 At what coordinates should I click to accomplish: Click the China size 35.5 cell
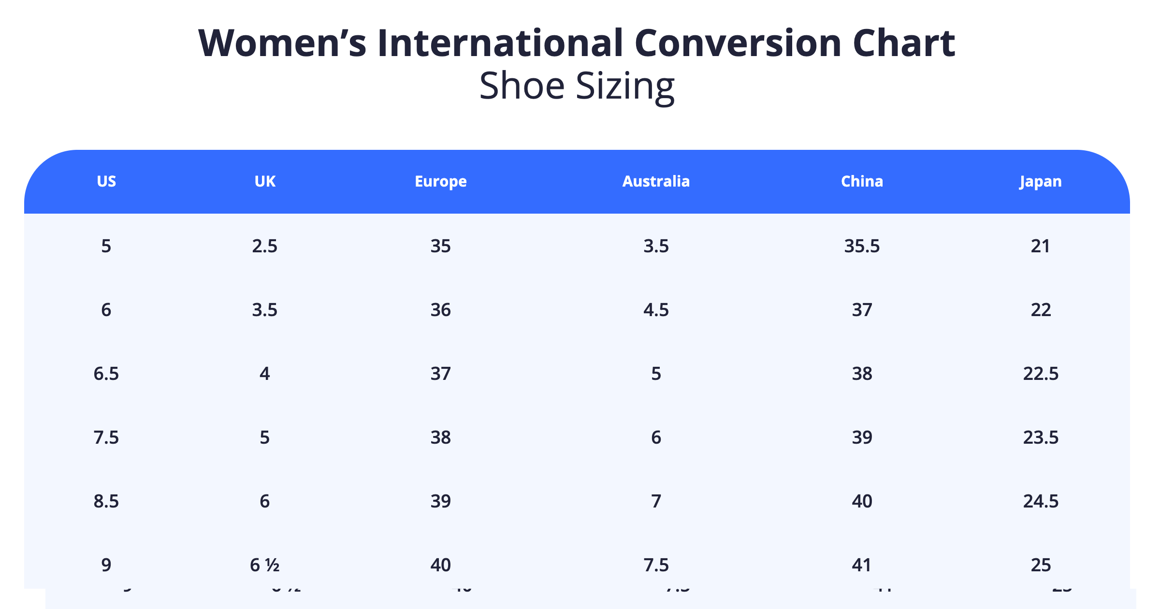pyautogui.click(x=862, y=246)
